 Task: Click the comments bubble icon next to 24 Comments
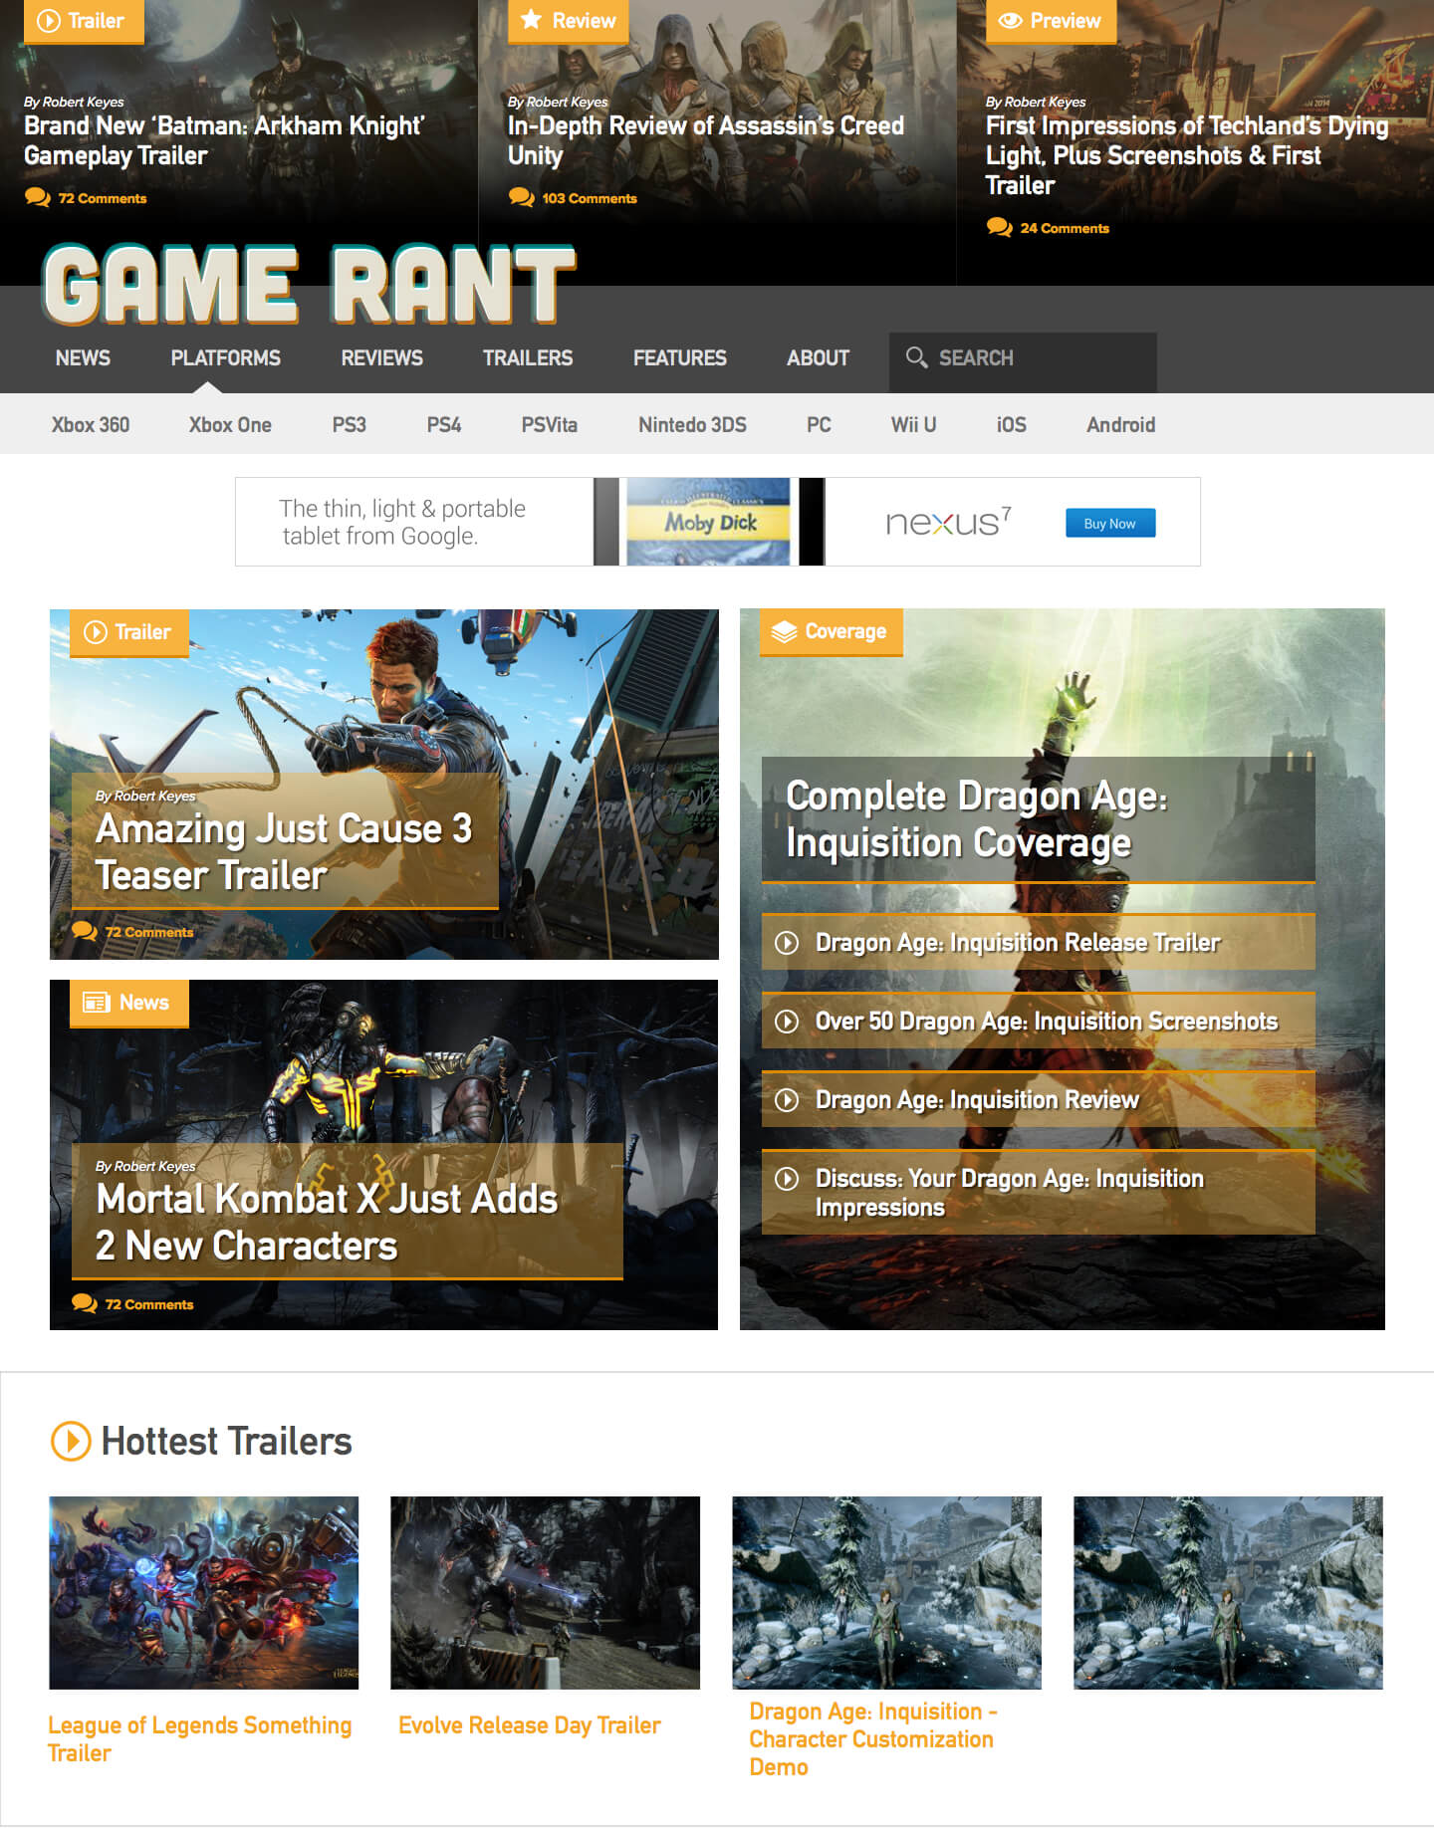click(x=1000, y=227)
